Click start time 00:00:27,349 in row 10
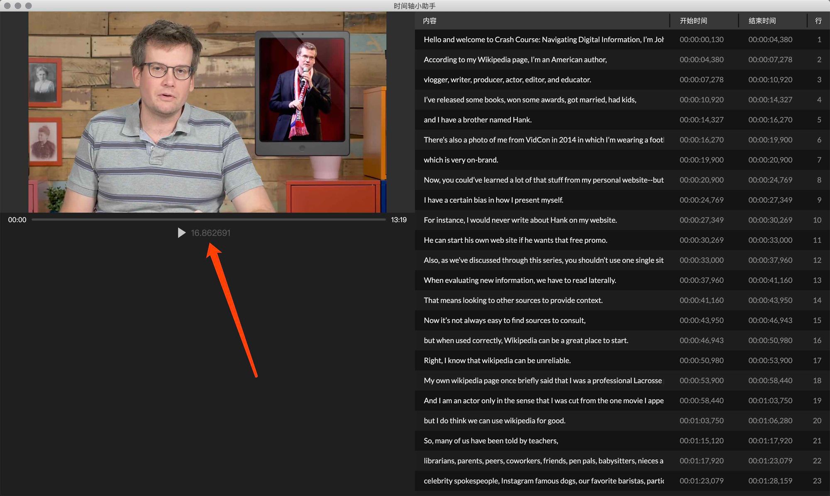830x496 pixels. [701, 220]
